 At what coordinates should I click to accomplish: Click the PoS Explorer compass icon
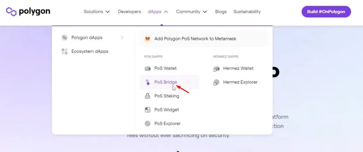coord(148,123)
